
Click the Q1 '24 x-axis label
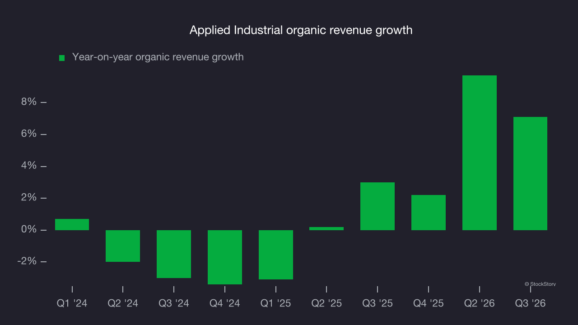click(x=72, y=303)
